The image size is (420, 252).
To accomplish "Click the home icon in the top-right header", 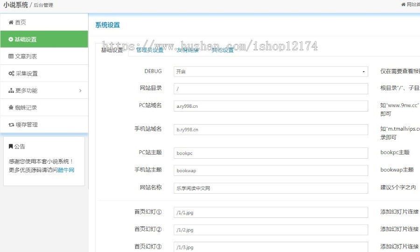I will 403,4.
